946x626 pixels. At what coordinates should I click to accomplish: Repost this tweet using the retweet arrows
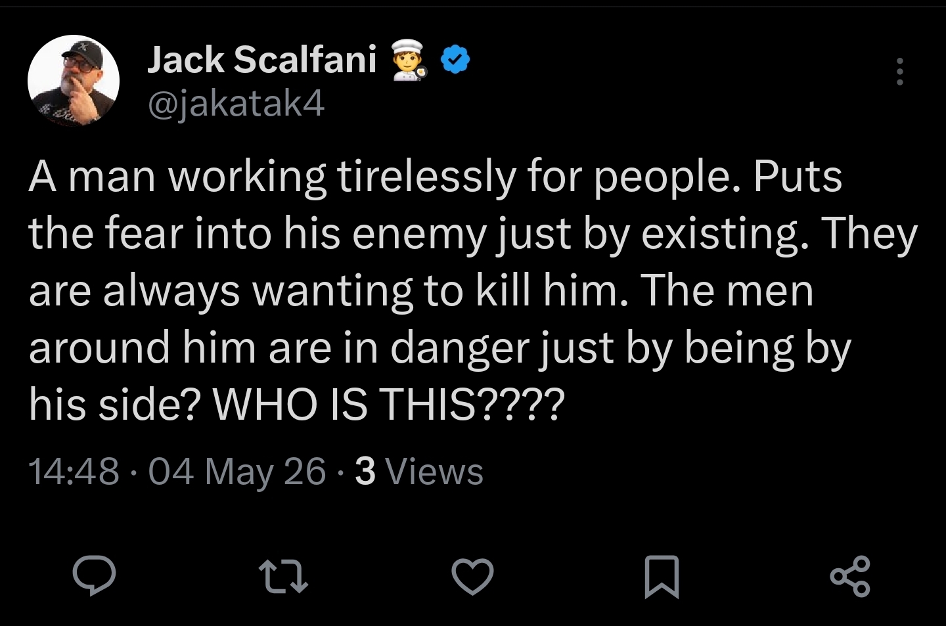pyautogui.click(x=283, y=576)
